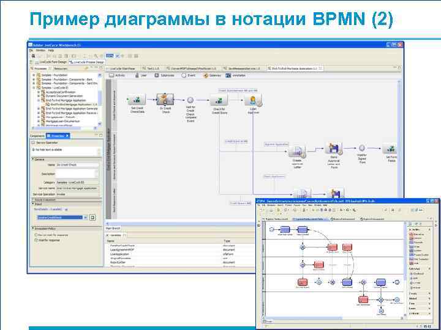Maximize the editor area in Workbench
This screenshot has height=330, width=441.
click(399, 68)
